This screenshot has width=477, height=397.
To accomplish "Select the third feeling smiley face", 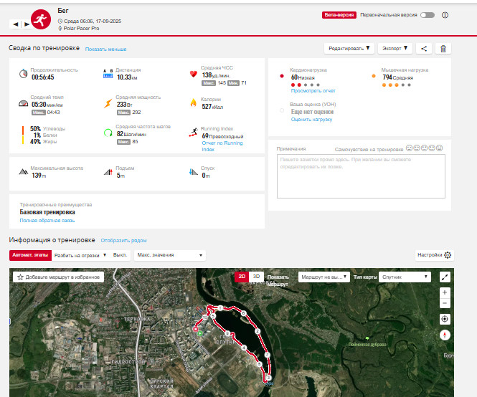I will click(x=425, y=148).
